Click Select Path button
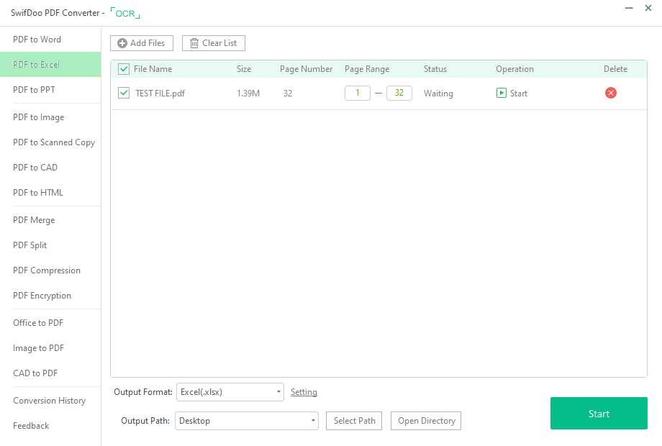The image size is (662, 446). [354, 421]
